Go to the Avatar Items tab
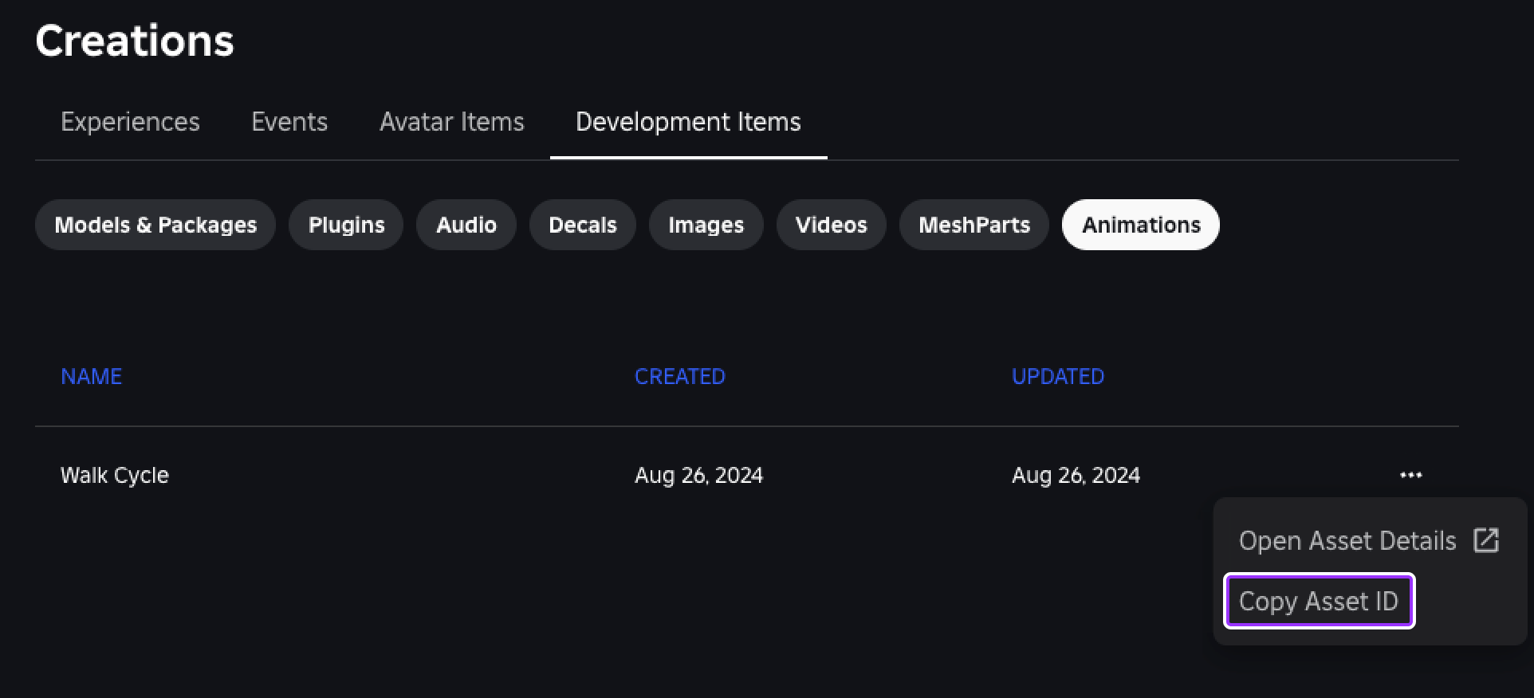This screenshot has width=1534, height=698. (x=452, y=122)
